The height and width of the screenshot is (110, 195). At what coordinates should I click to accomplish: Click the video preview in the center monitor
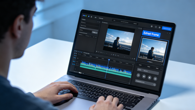pyautogui.click(x=119, y=39)
